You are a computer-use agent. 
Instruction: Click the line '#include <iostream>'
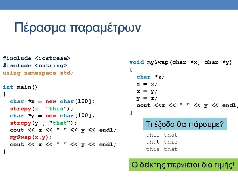pos(37,58)
